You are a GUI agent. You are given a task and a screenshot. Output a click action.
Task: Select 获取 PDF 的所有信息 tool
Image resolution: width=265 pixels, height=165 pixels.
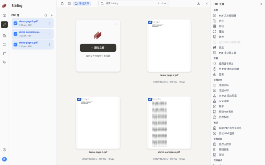point(230,128)
